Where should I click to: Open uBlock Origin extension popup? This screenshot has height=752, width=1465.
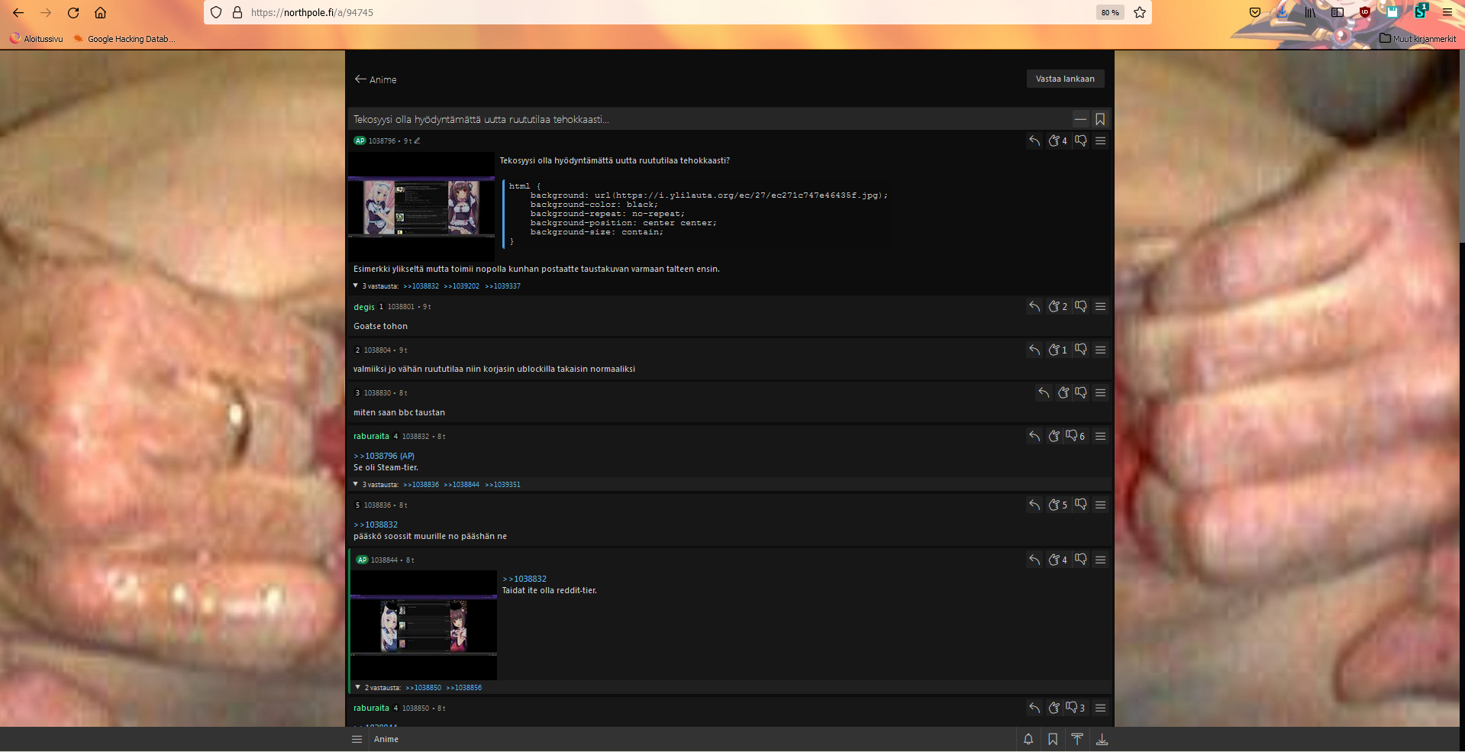coord(1364,12)
